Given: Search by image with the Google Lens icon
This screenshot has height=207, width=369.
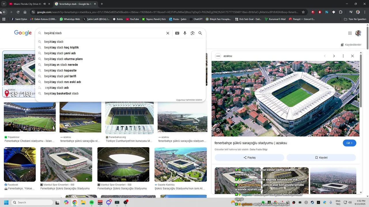Looking at the screenshot, I should (x=193, y=33).
